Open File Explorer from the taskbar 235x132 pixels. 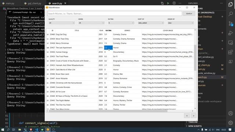(x=19, y=129)
